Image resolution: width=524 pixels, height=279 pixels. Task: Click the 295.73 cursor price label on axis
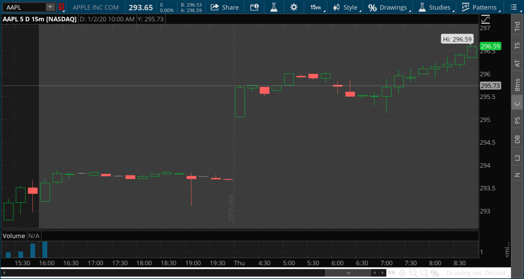pyautogui.click(x=490, y=86)
